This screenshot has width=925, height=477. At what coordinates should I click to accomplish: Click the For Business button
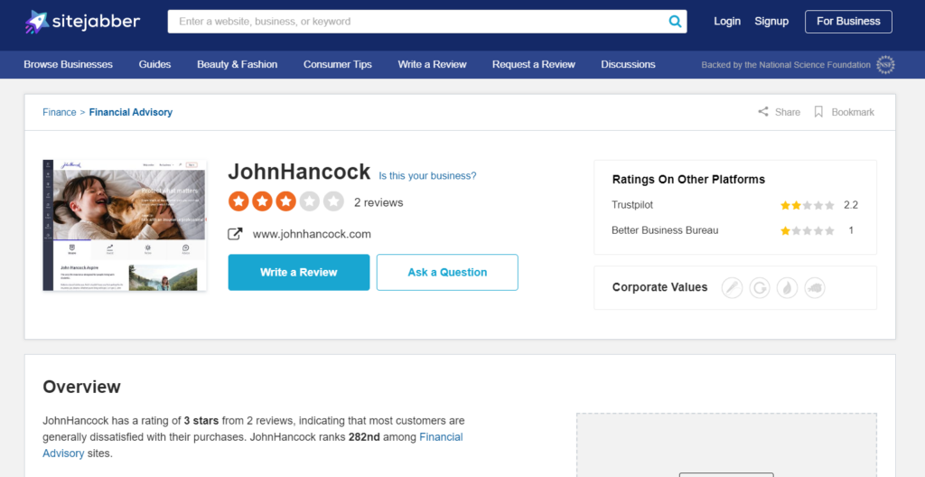pos(848,22)
